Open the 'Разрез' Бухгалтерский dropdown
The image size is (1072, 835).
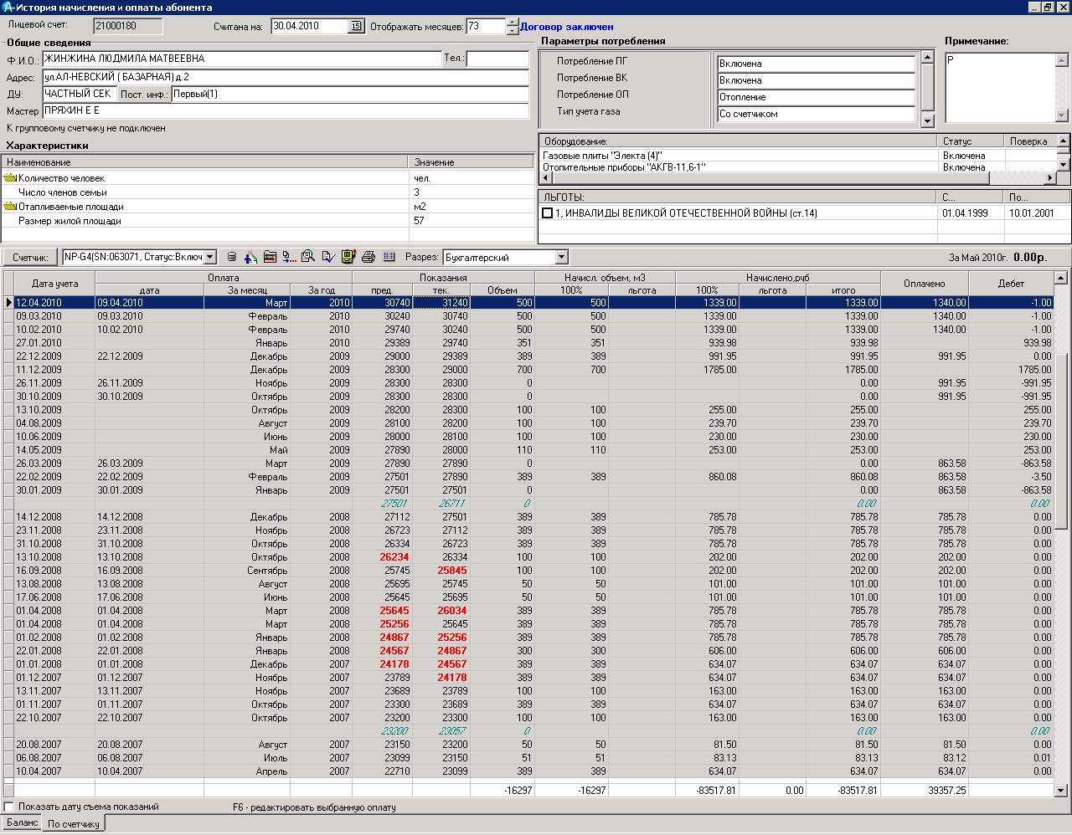[561, 258]
